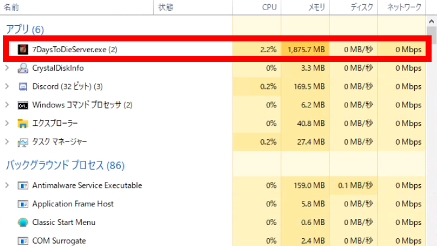Click the Antimalware Service Executable icon
The image size is (437, 246).
click(23, 185)
